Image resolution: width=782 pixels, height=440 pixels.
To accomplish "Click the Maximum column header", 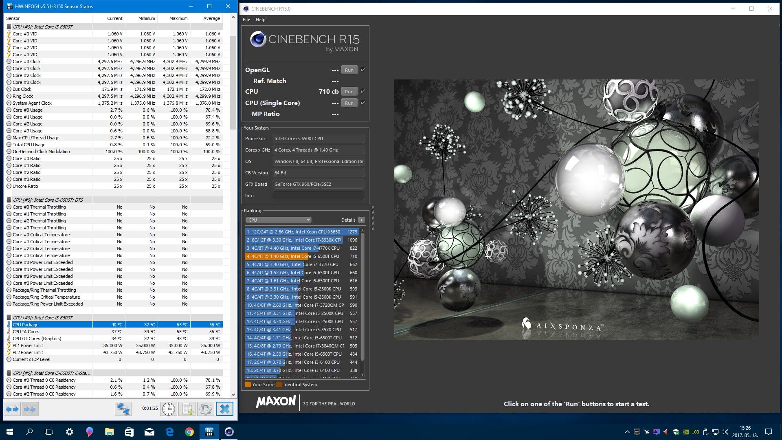I will point(174,18).
